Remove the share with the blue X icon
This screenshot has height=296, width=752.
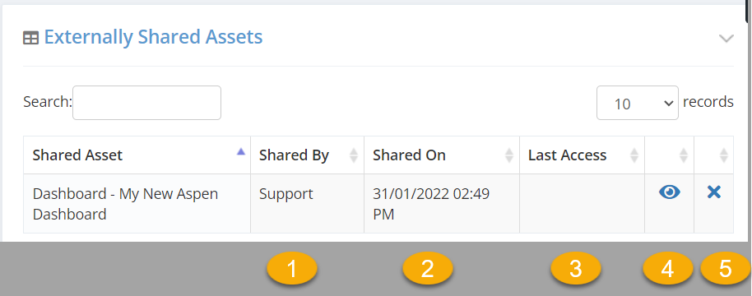coord(713,192)
